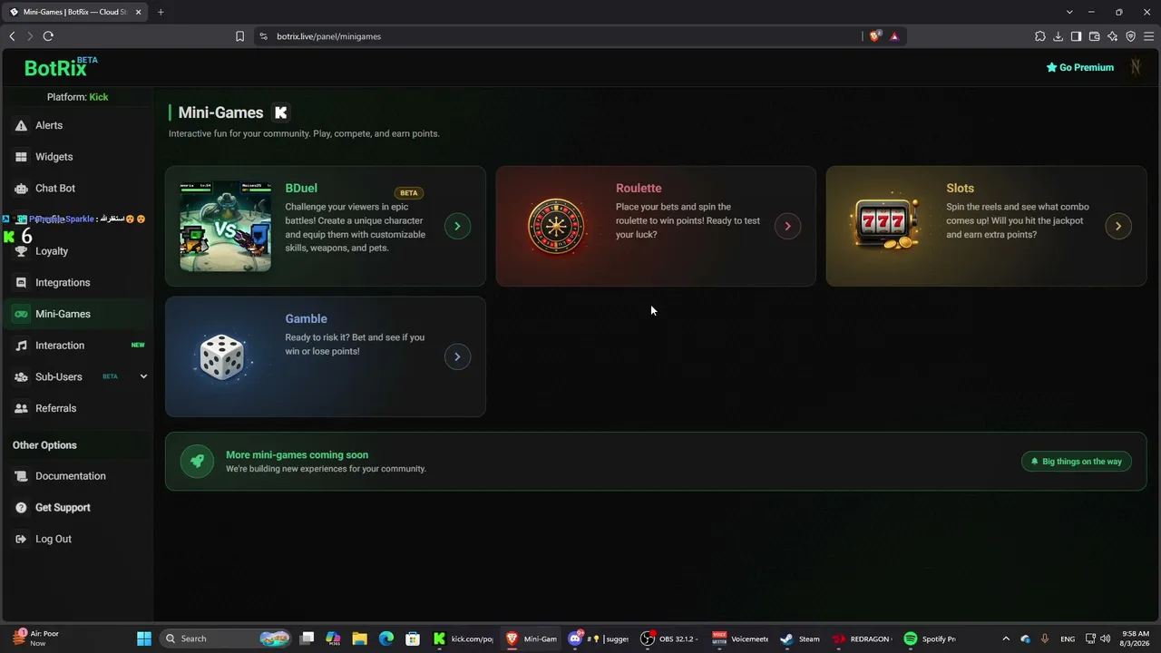Open BDuel with its arrow button

[x=457, y=226]
